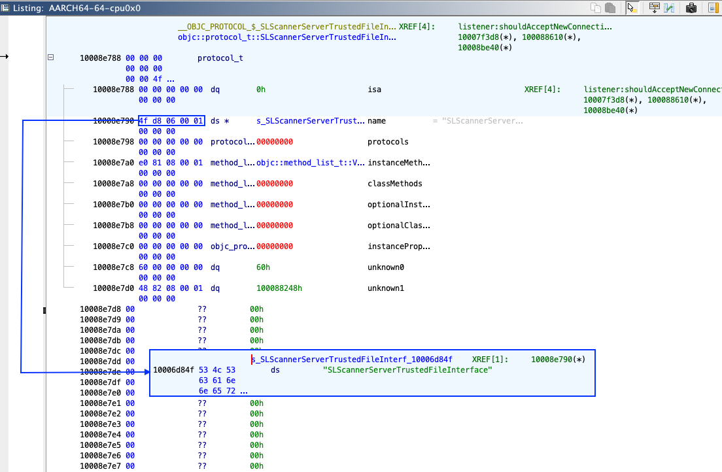Collapse the protocol_t structure at 10008e788
The height and width of the screenshot is (472, 722).
[51, 58]
